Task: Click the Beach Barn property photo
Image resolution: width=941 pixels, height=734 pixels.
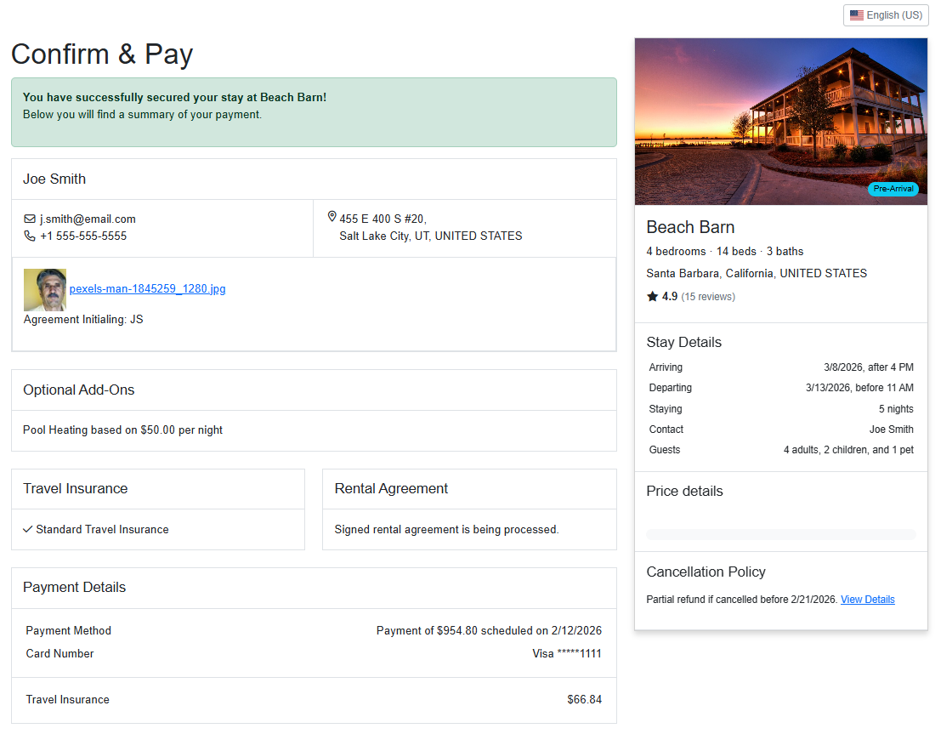Action: click(780, 121)
